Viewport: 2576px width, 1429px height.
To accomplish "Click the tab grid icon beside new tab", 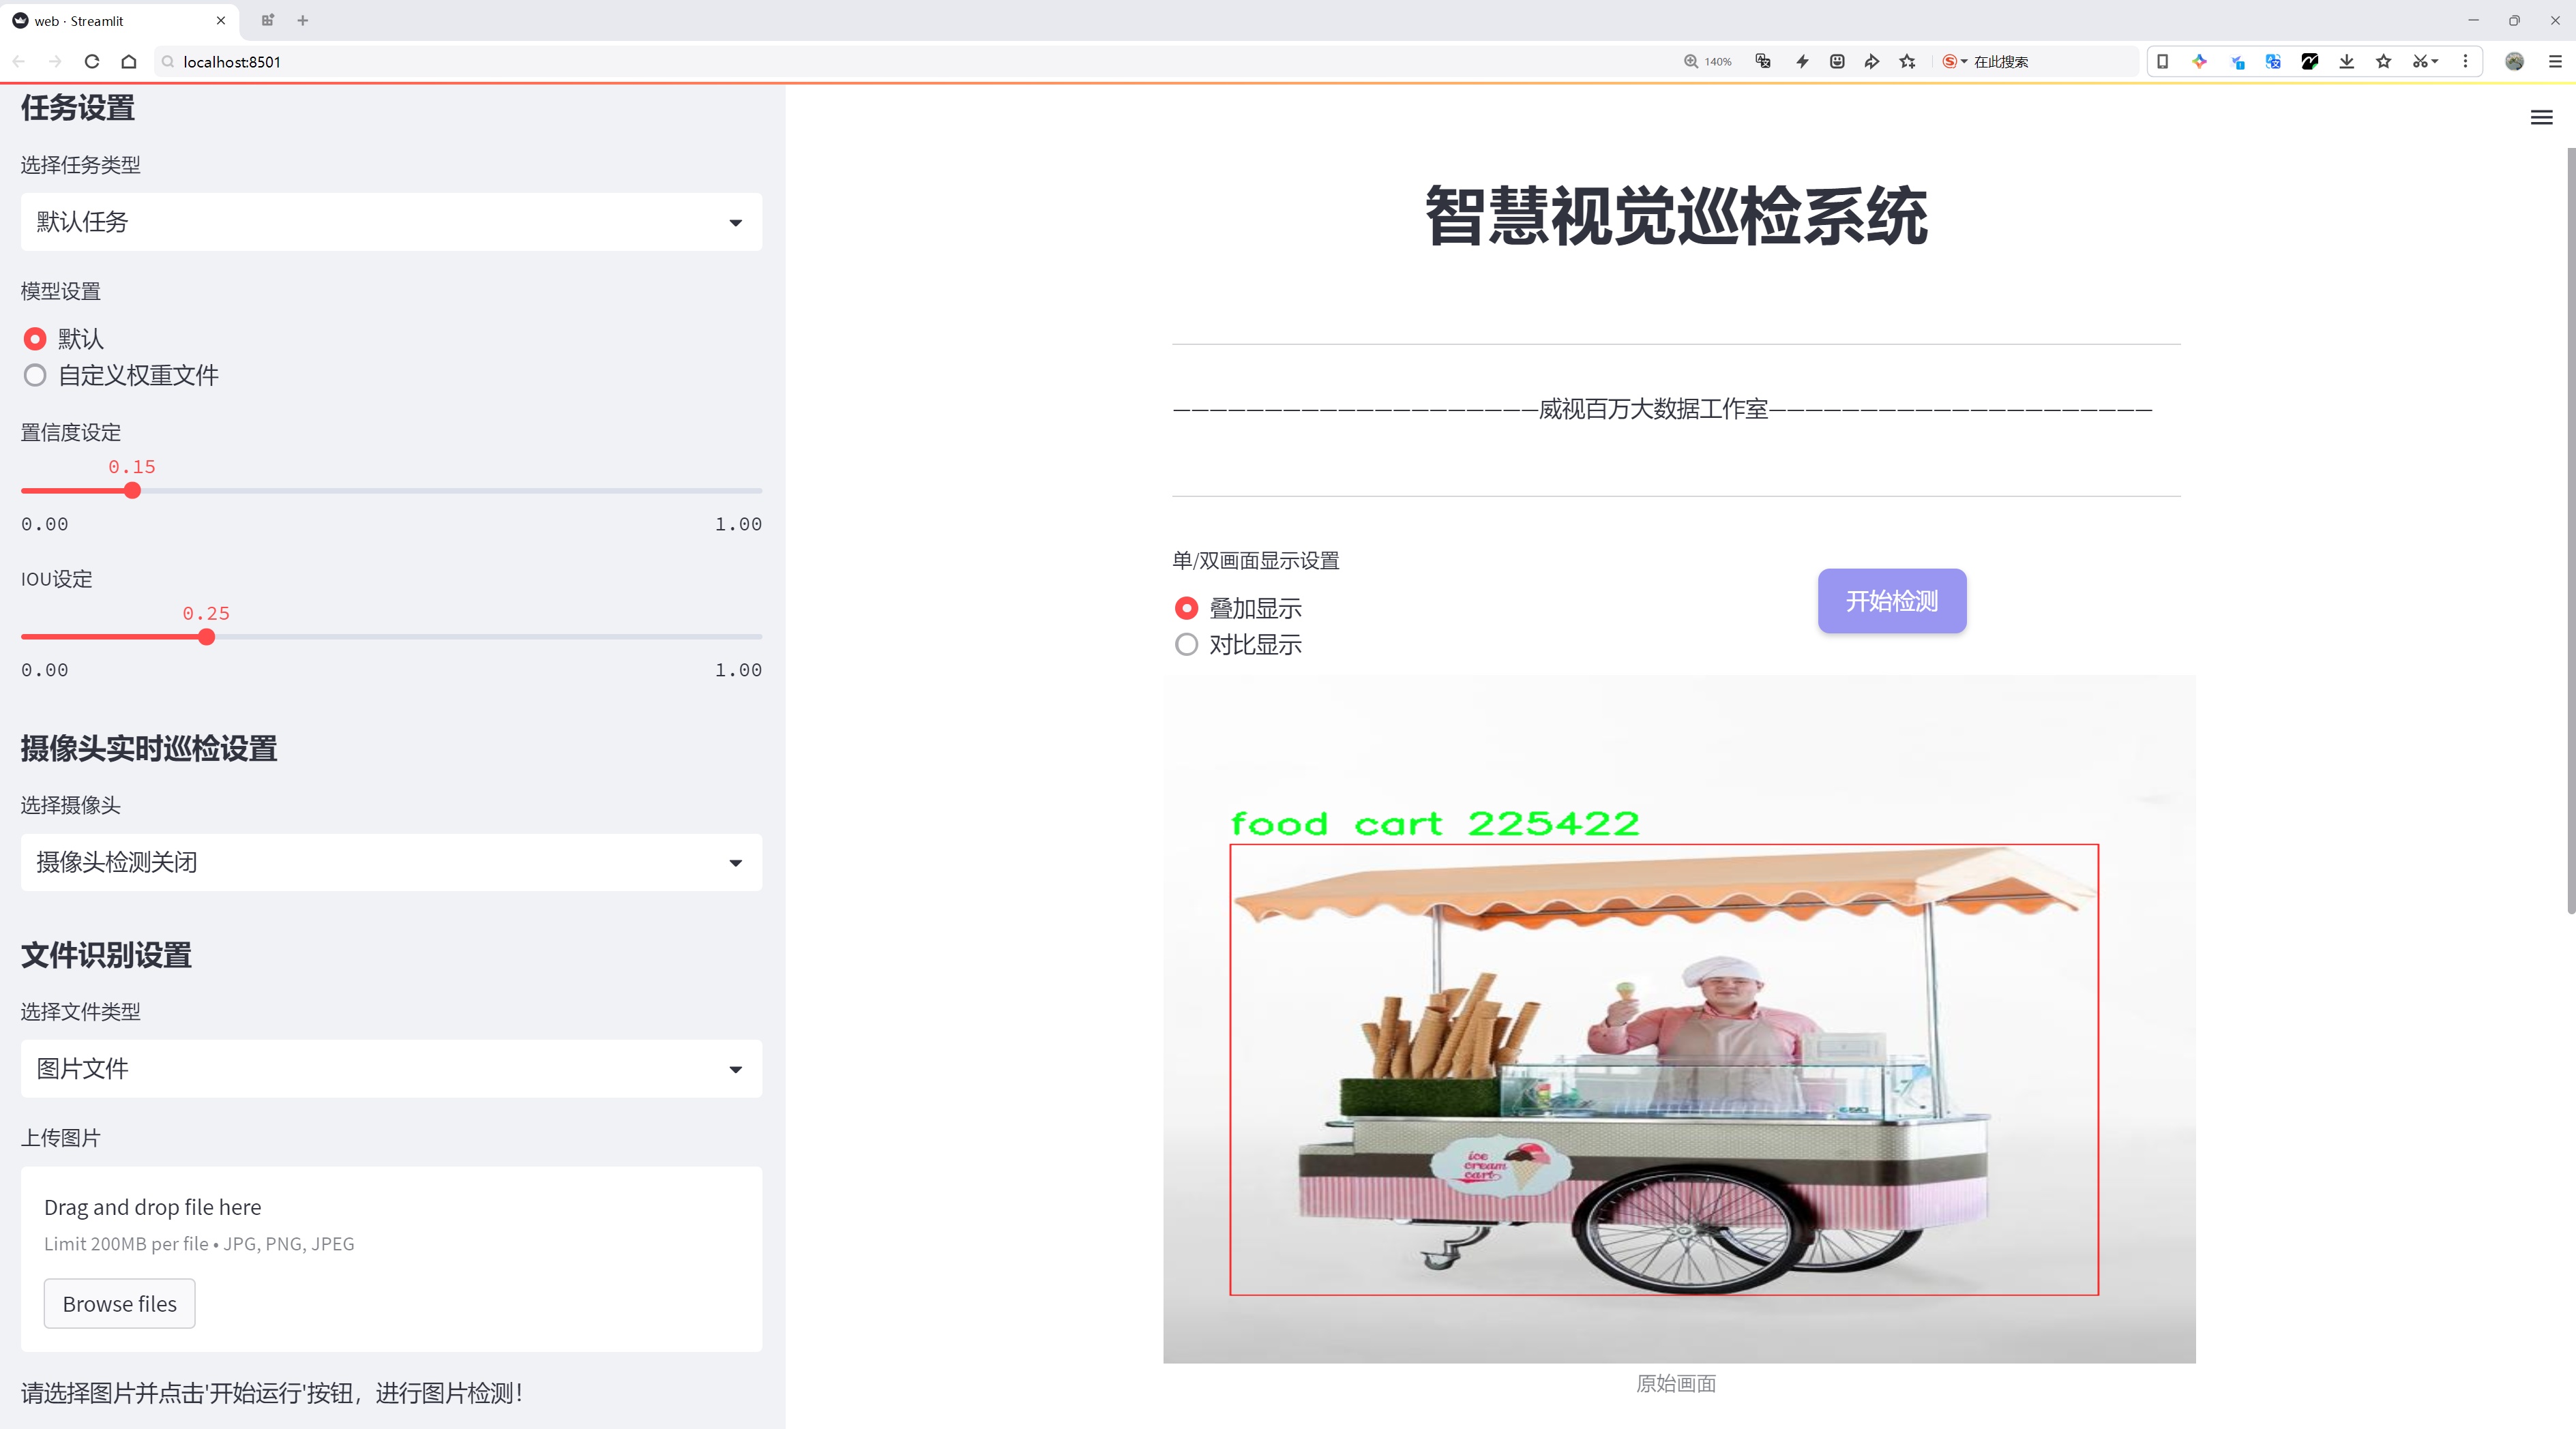I will click(267, 20).
